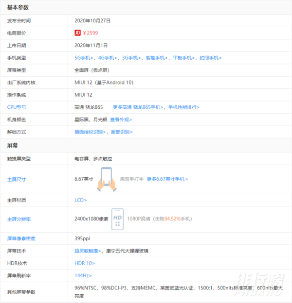Click the 屏幕技术 row label
This screenshot has height=303, width=292.
click(17, 251)
